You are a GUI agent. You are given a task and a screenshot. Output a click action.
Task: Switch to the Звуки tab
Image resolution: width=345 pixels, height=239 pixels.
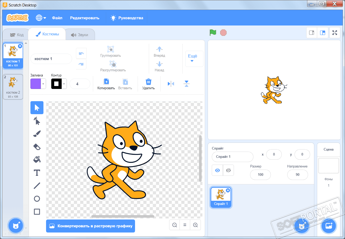click(80, 35)
